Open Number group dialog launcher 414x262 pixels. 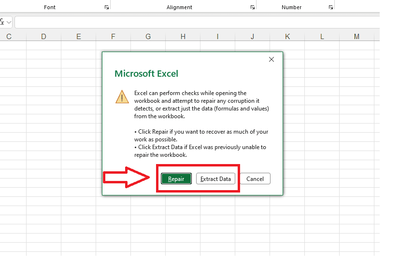[x=331, y=7]
